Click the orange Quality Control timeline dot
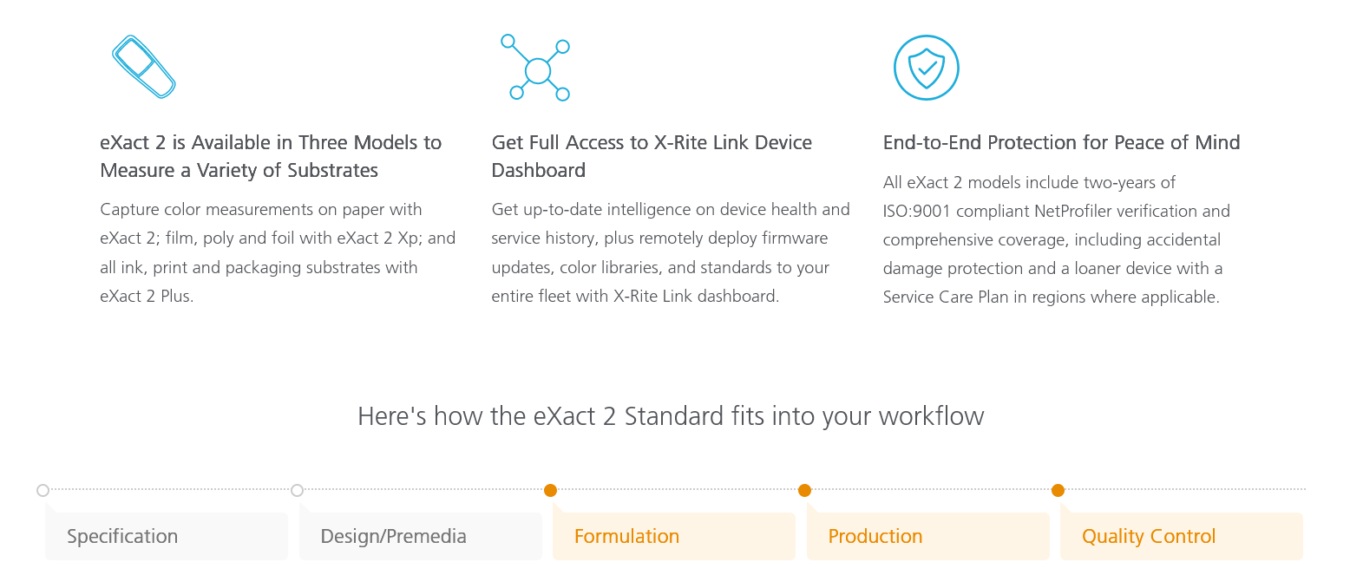 [x=1058, y=490]
